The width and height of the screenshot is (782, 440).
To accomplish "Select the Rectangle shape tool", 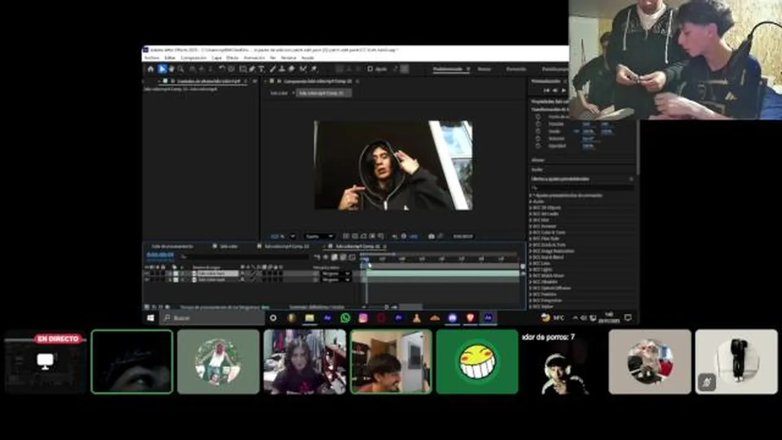I will [x=243, y=69].
